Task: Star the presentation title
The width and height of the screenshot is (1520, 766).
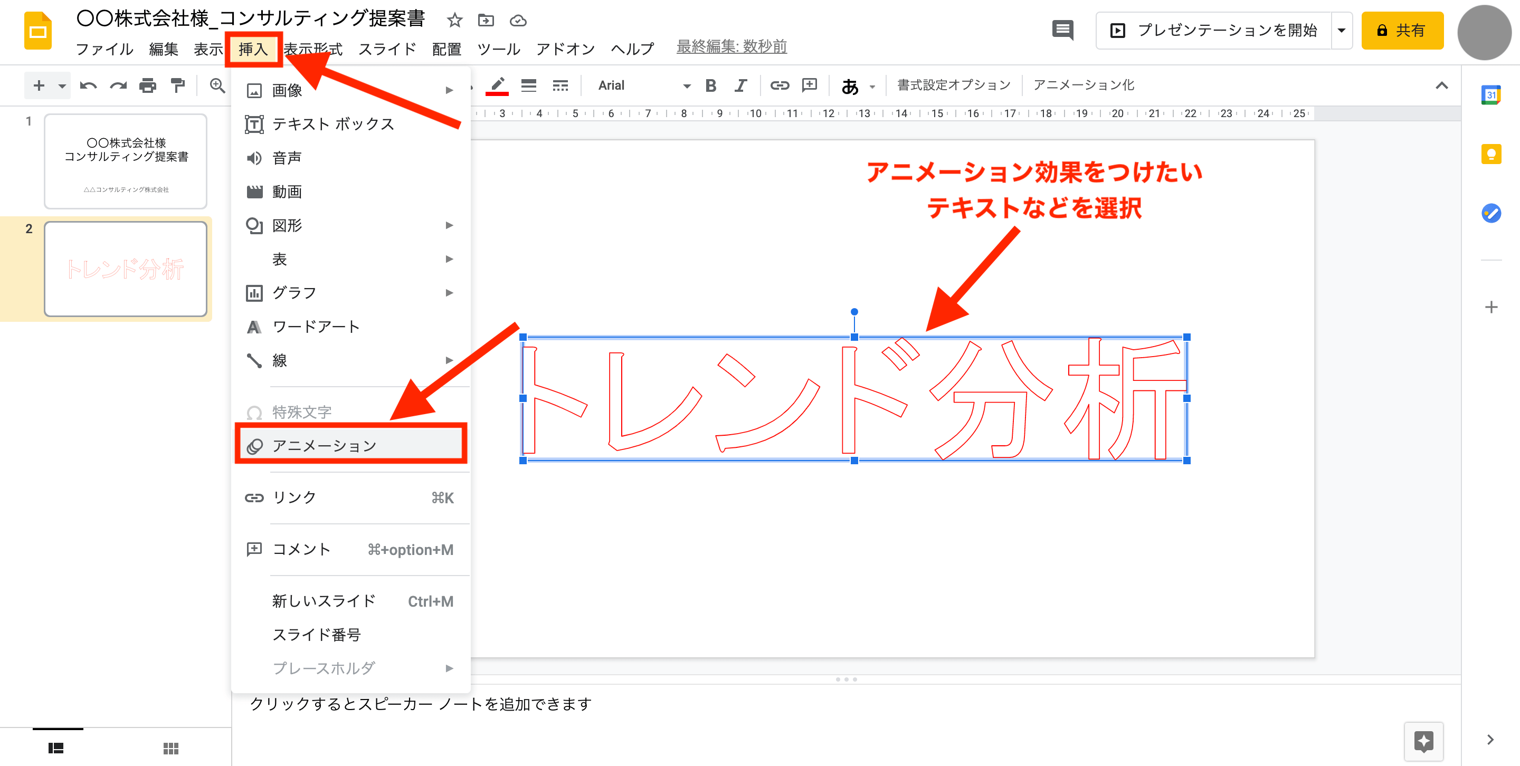Action: coord(454,21)
